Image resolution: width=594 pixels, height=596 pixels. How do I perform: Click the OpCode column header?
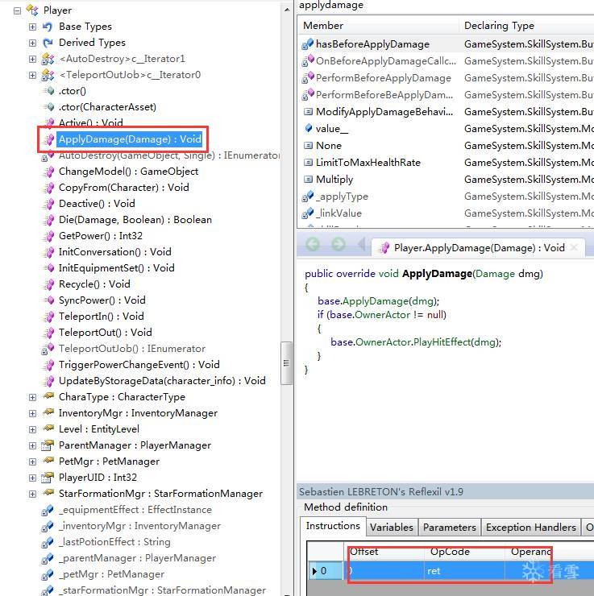[x=464, y=552]
